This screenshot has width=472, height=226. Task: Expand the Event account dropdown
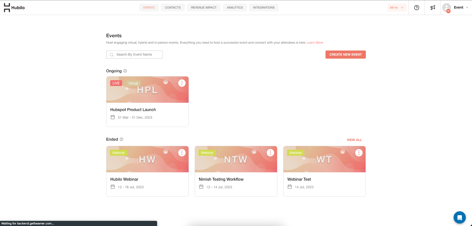click(461, 8)
